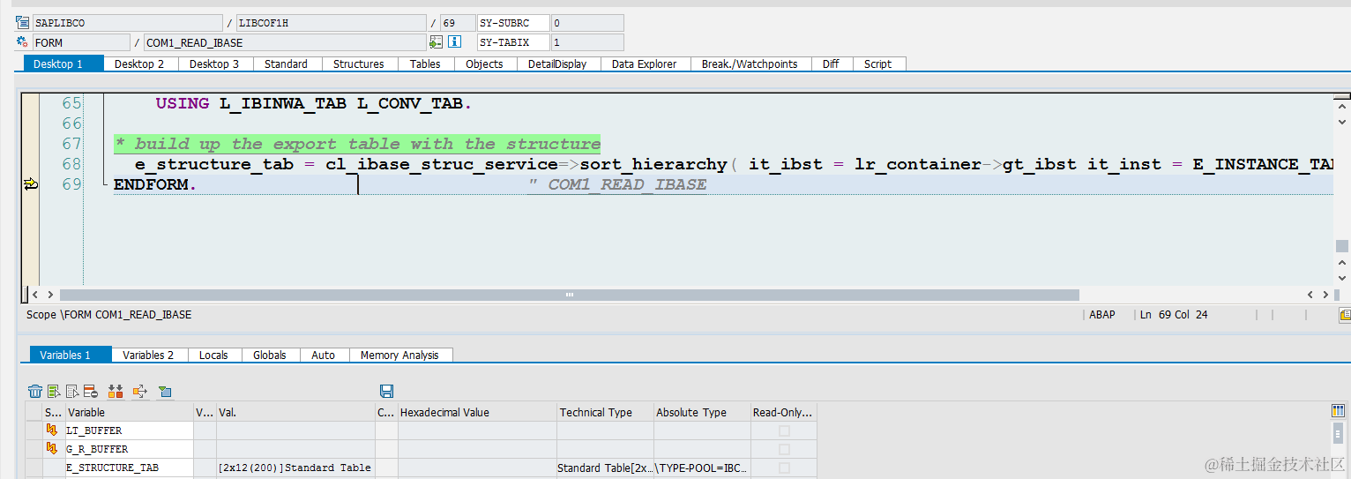Select the E_STRUCTURE_TAB variable cell

(129, 468)
